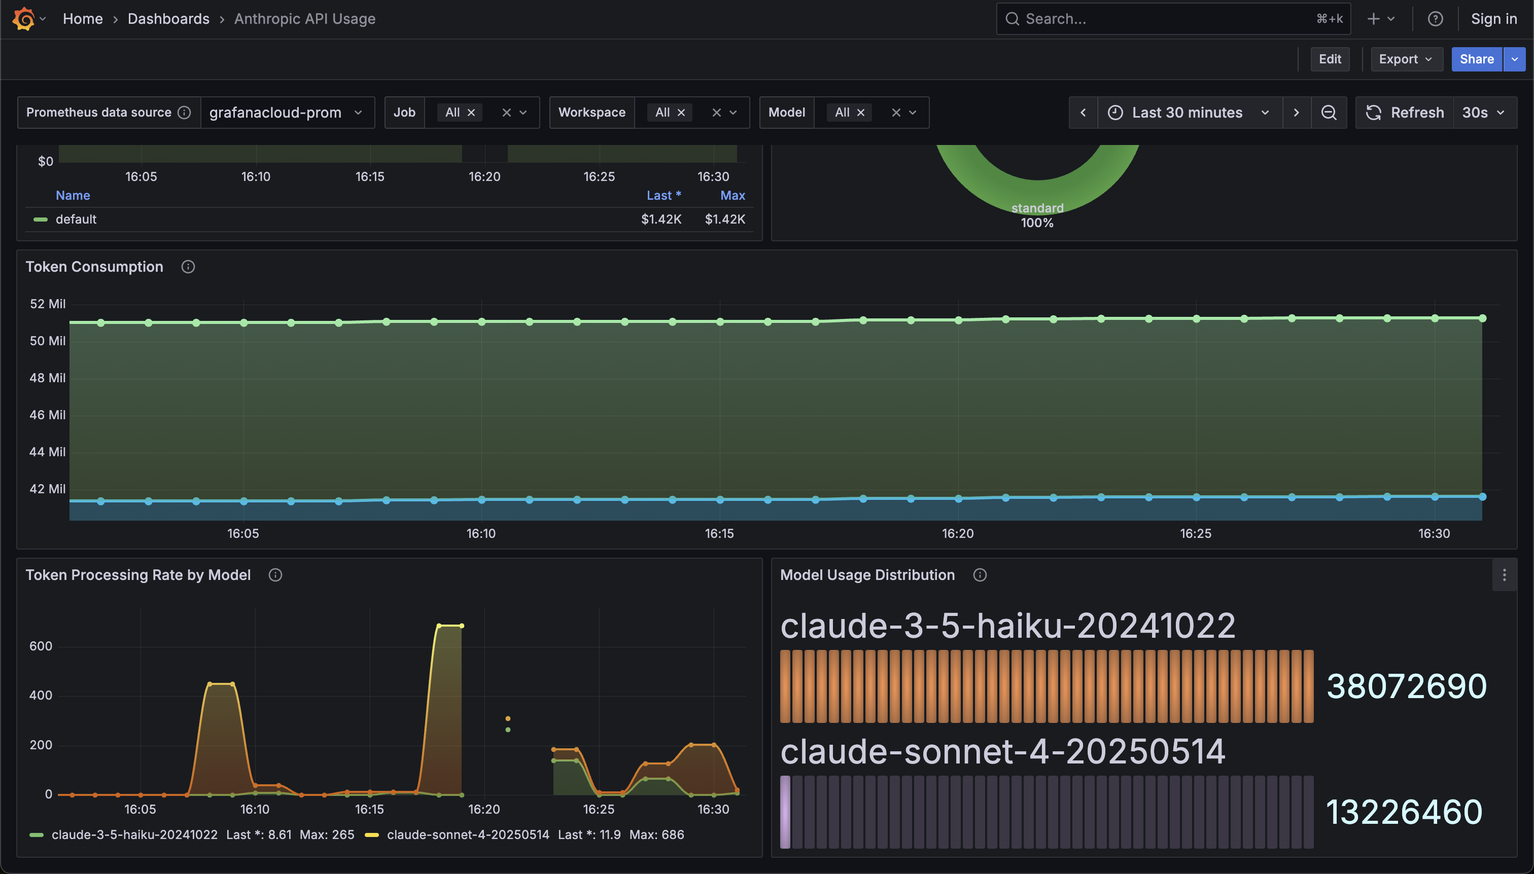Screen dimensions: 1534x874
Task: Click the Model Usage Distribution info icon
Action: tap(980, 574)
